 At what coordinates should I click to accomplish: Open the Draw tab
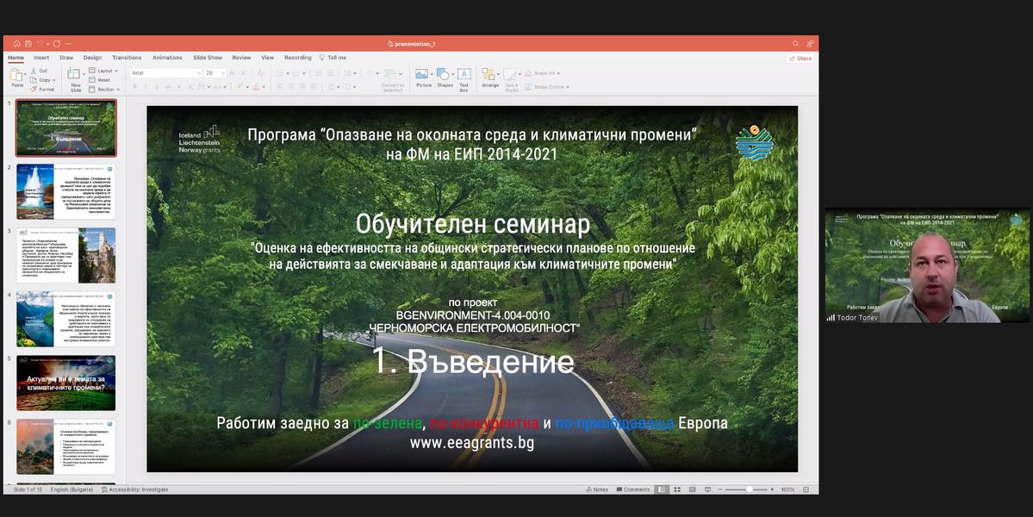(x=66, y=57)
